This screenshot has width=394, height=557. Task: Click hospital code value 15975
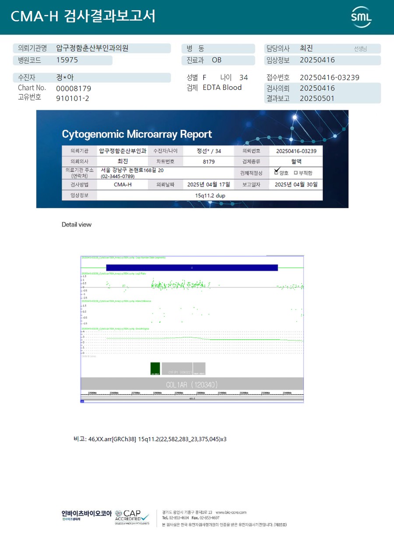tap(67, 60)
